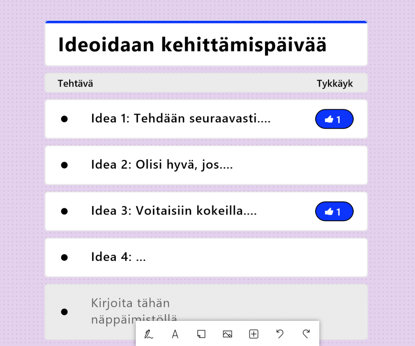
Task: Select the 'Idea 2: Olisi hyvä, jos' row
Action: coord(162,165)
